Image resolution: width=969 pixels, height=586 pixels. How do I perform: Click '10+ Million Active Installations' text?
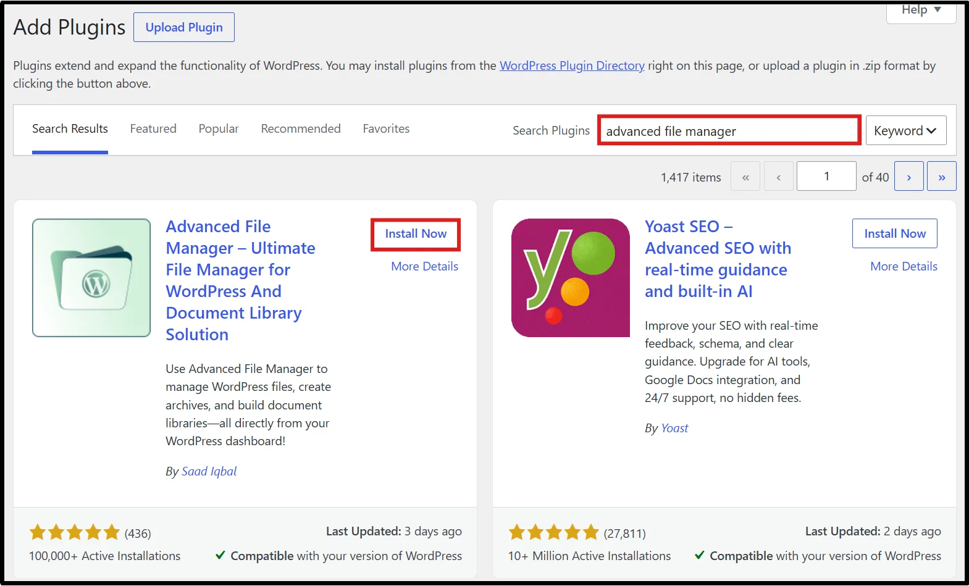point(590,556)
